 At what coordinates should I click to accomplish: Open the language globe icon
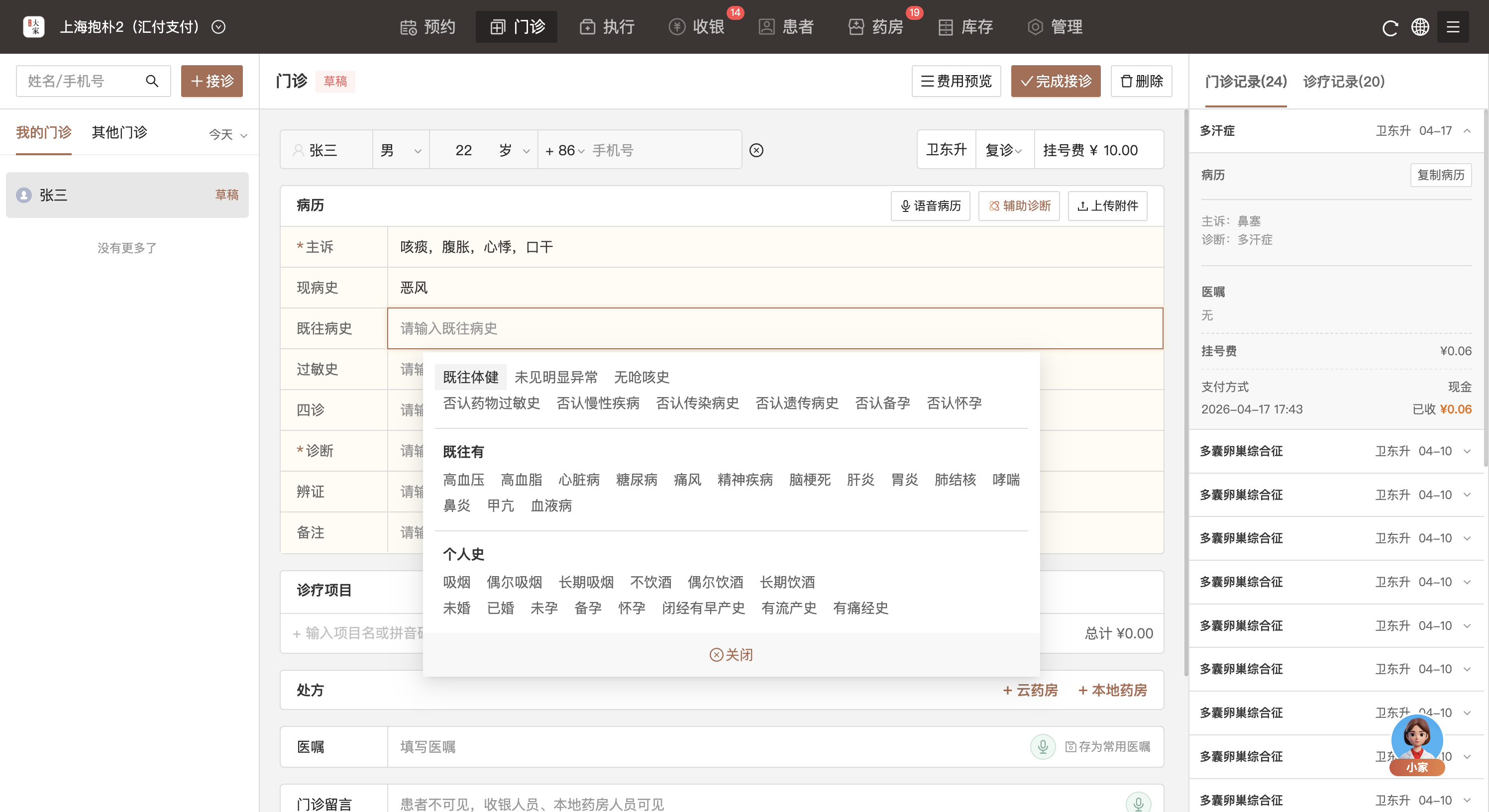pyautogui.click(x=1420, y=27)
